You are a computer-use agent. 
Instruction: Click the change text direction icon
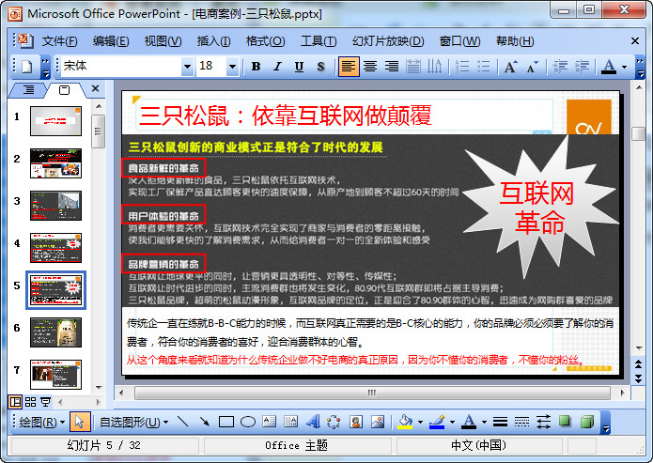434,67
